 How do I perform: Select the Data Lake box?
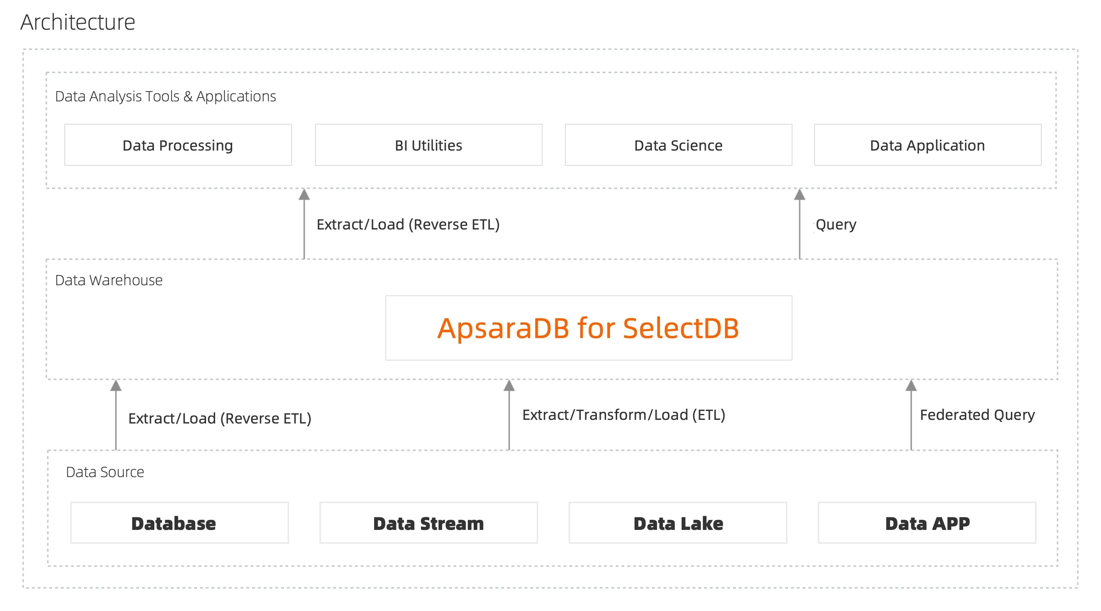678,523
